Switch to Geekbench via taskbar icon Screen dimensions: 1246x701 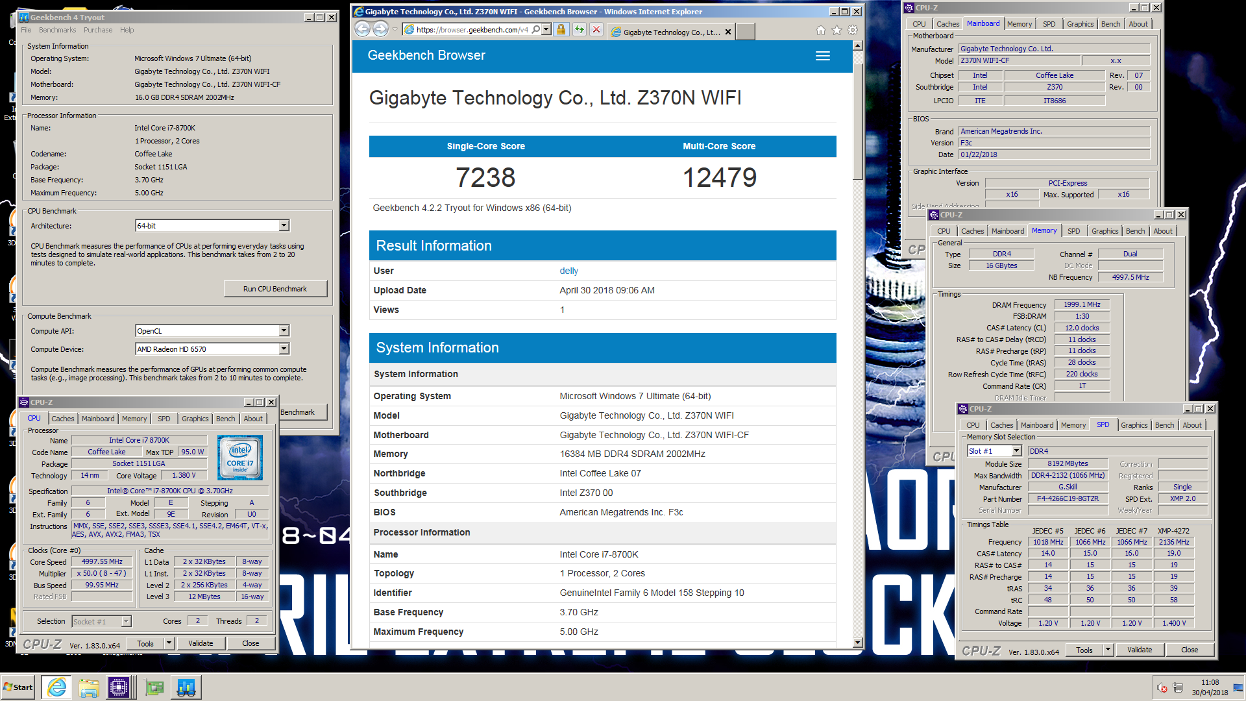tap(186, 687)
